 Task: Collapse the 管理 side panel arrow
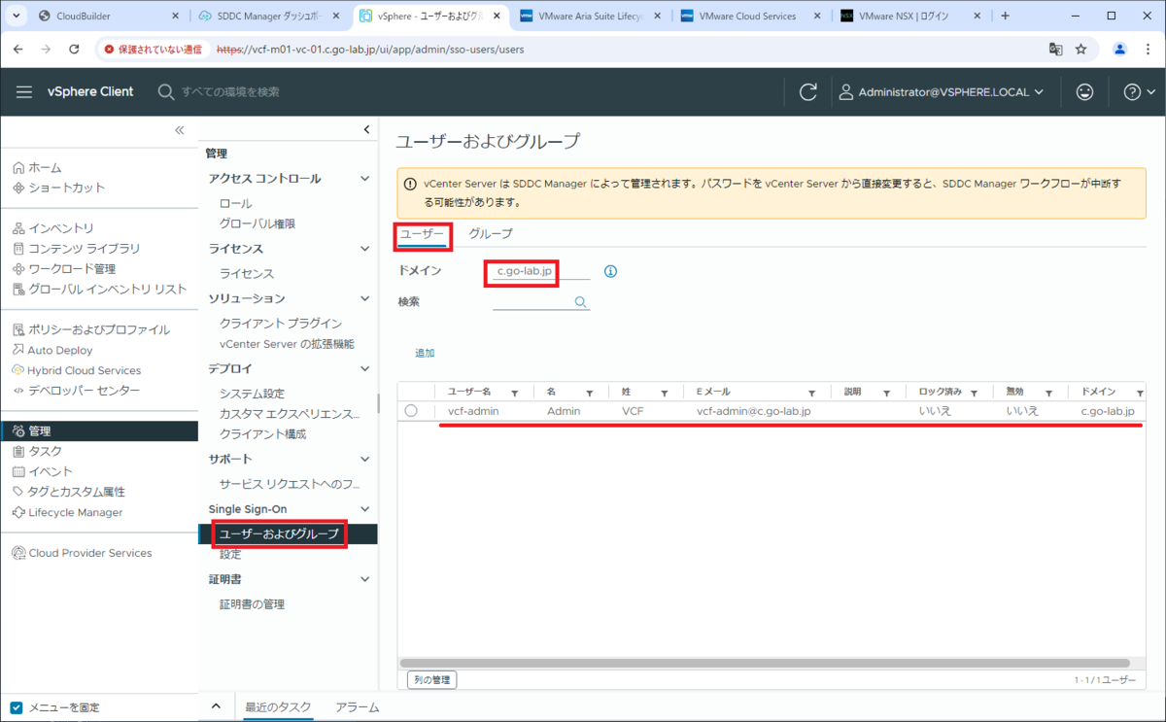366,129
